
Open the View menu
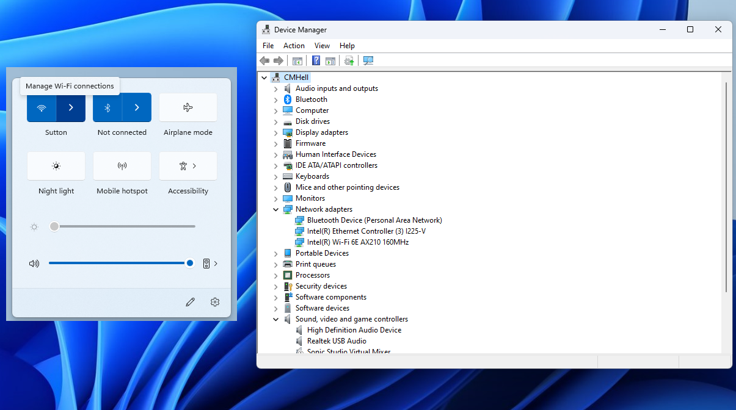(322, 46)
